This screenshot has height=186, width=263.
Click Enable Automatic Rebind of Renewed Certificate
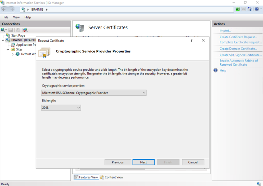pyautogui.click(x=239, y=63)
